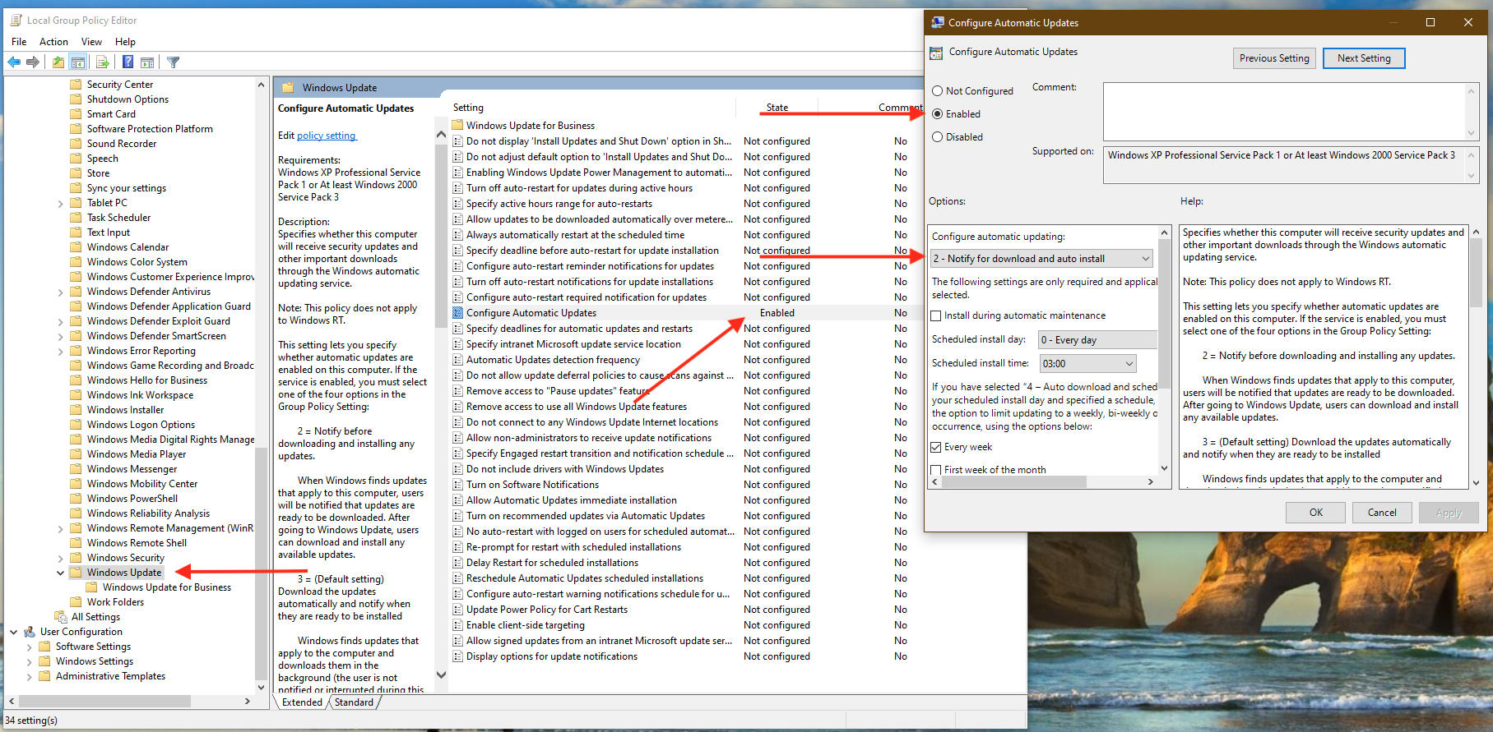Screen dimensions: 1493x732
Task: Check Install during automatic maintenance
Action: pos(936,315)
